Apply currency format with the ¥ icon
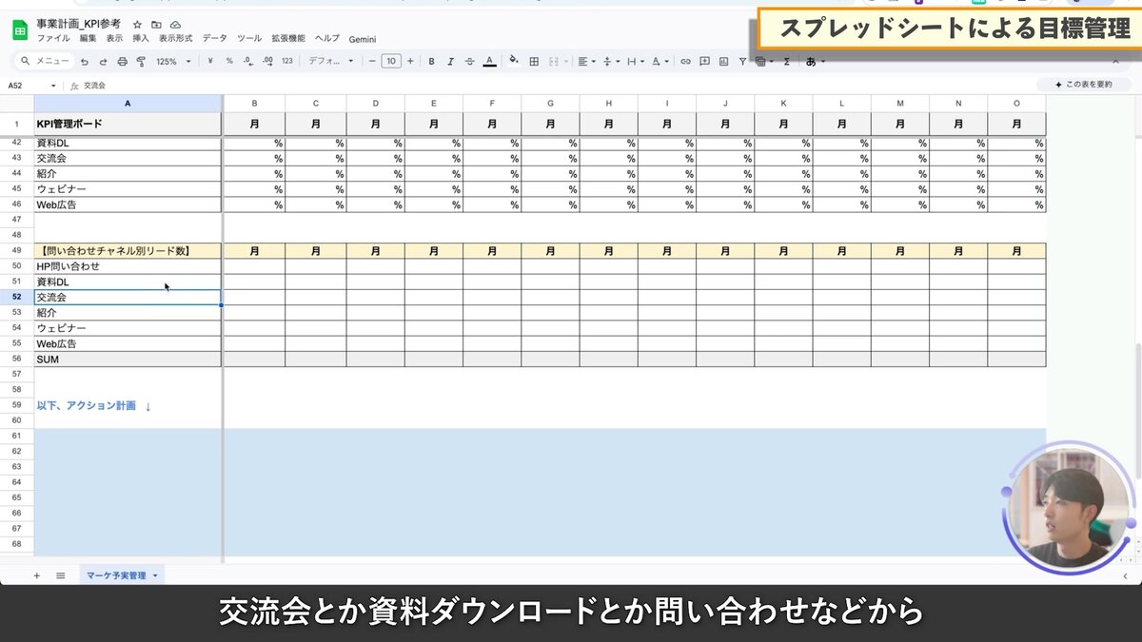This screenshot has width=1142, height=642. point(209,62)
